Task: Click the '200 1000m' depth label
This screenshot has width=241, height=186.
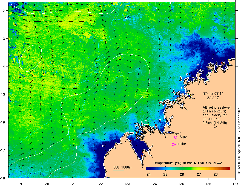Action: click(122, 167)
